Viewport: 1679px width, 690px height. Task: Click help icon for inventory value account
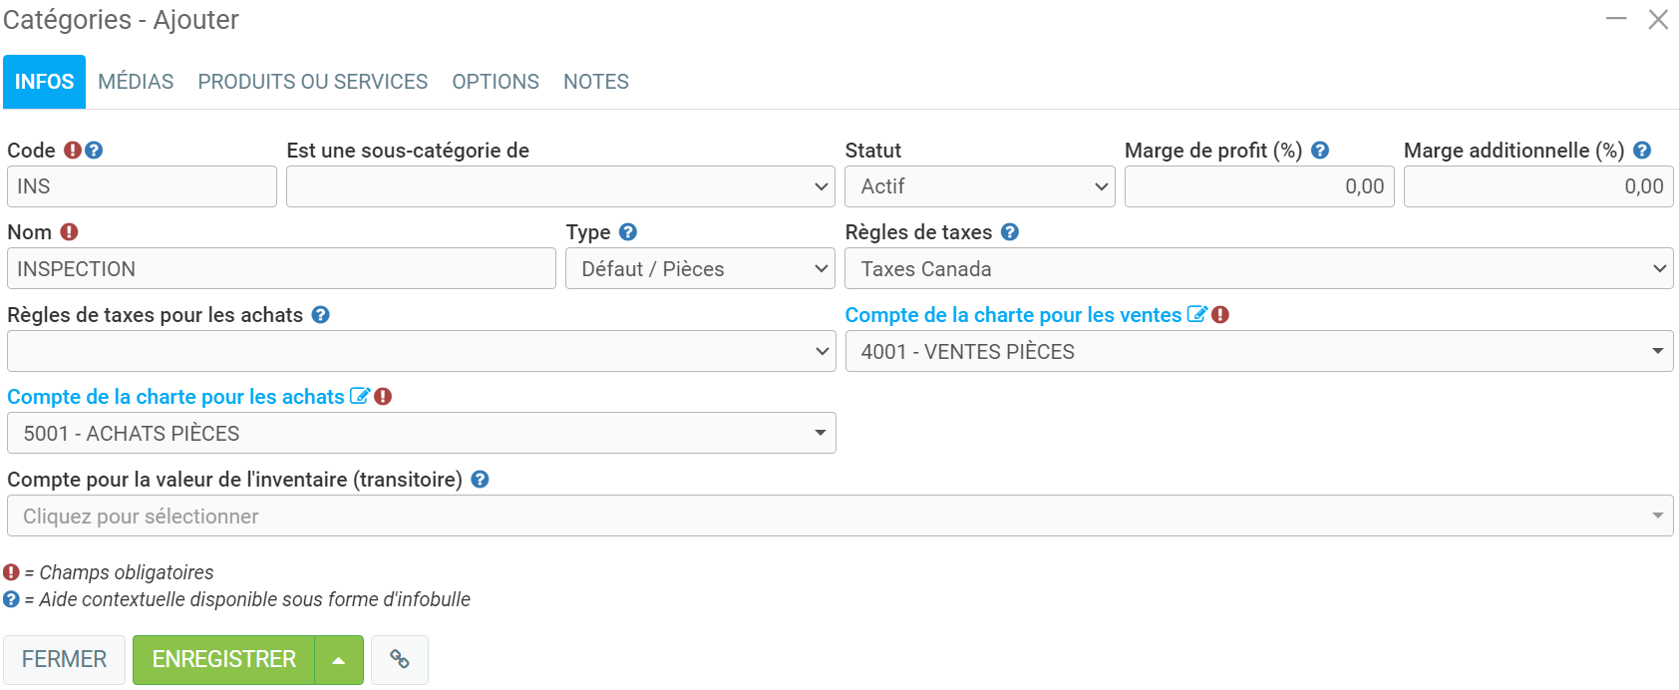coord(480,480)
